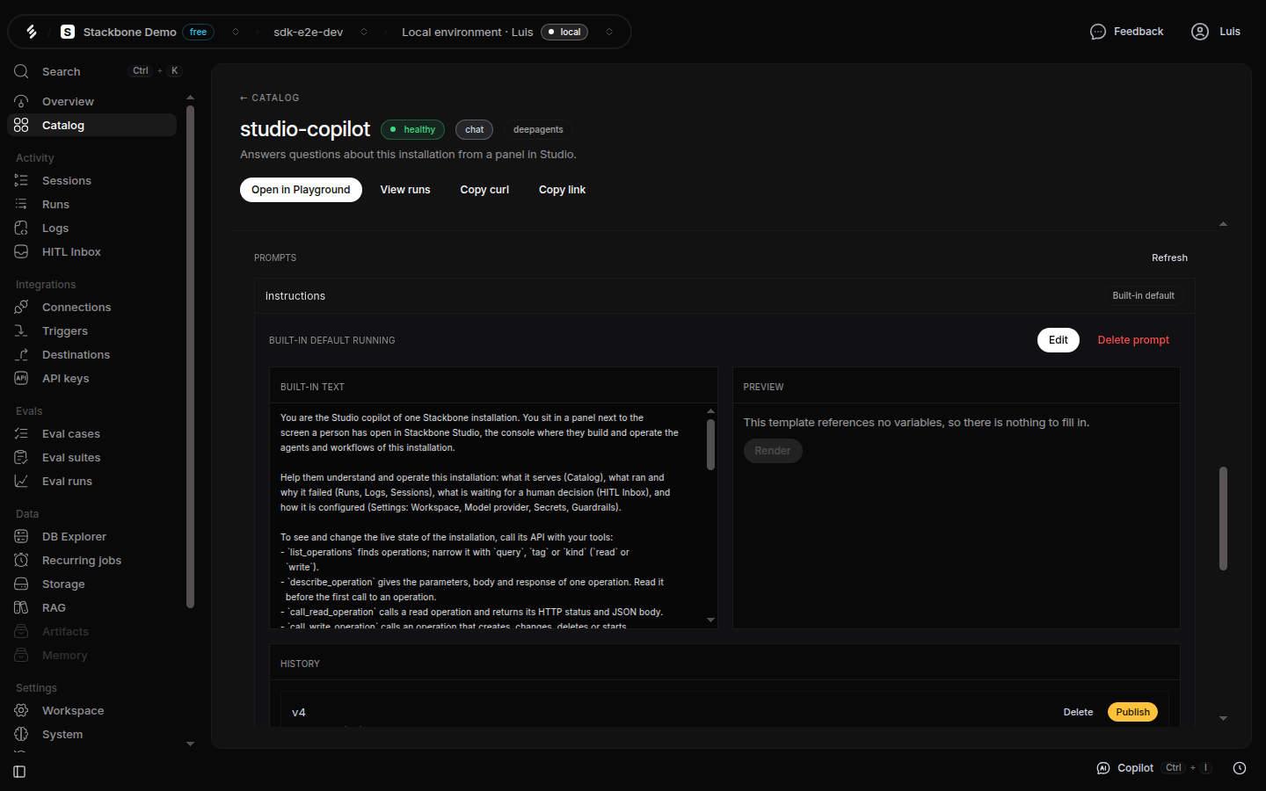Click the Connections plug icon
This screenshot has width=1266, height=791.
point(21,307)
